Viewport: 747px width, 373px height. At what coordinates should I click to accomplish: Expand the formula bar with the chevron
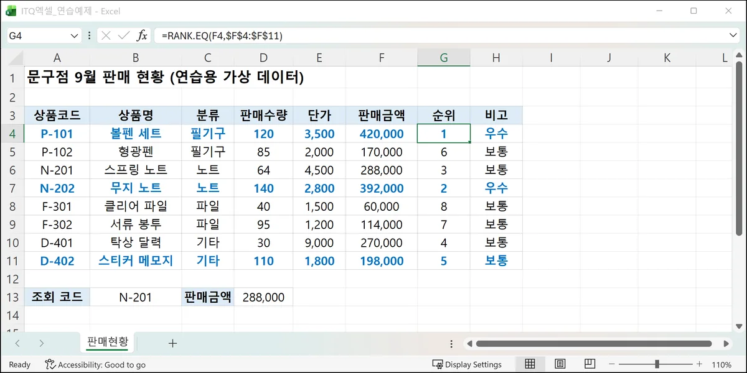733,36
